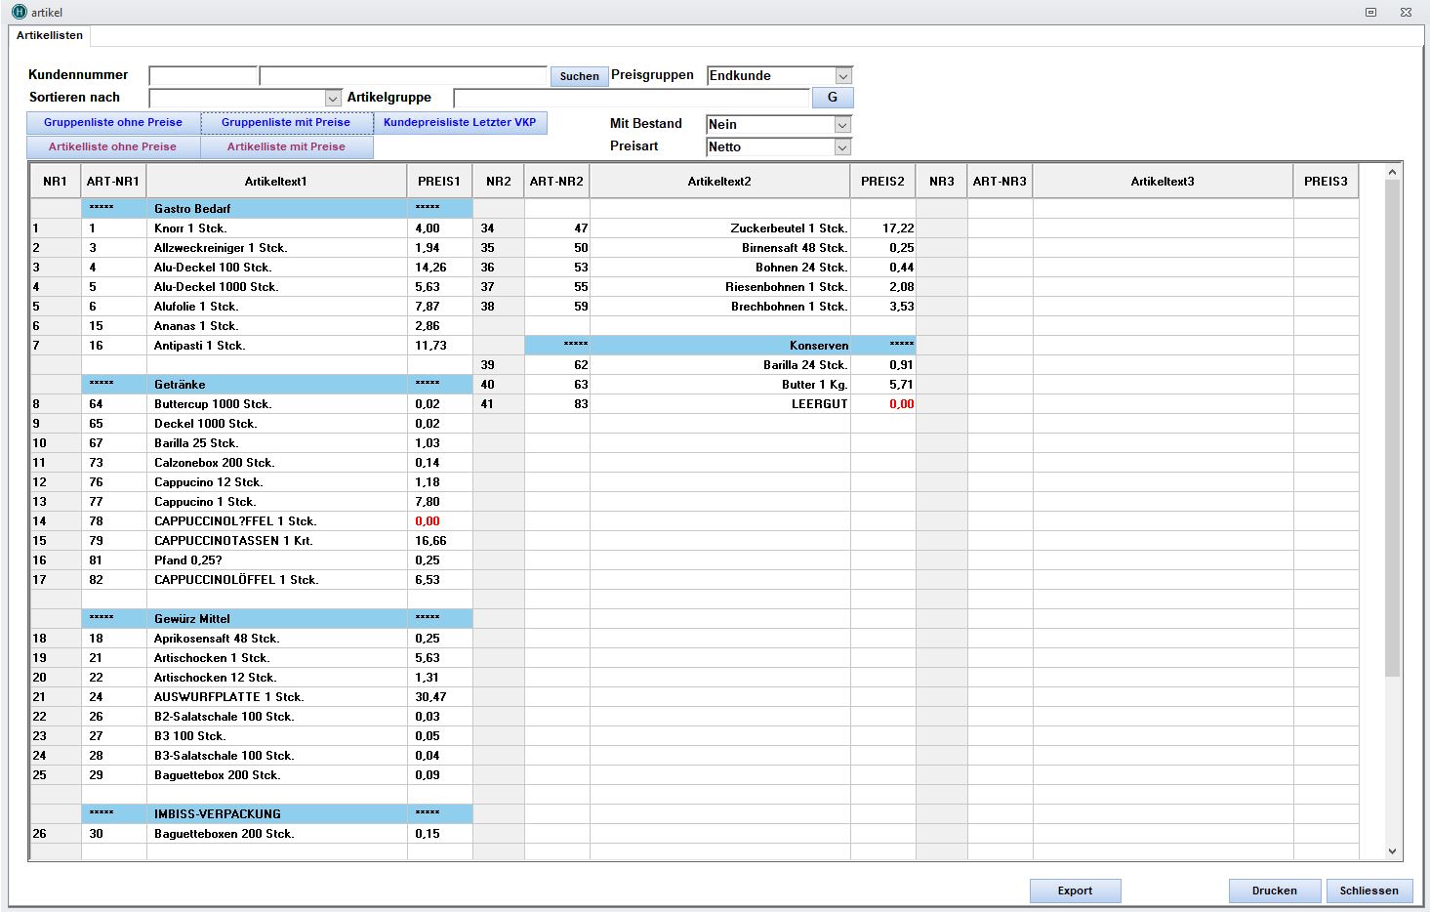This screenshot has height=912, width=1430.
Task: Select Artikelliste ohne Preise
Action: pos(113,147)
